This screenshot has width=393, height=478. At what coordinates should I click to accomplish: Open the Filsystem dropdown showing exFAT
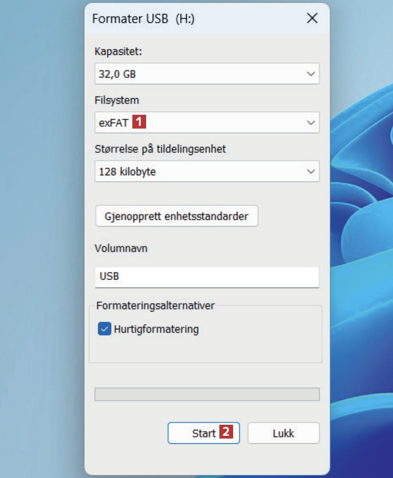pos(207,123)
